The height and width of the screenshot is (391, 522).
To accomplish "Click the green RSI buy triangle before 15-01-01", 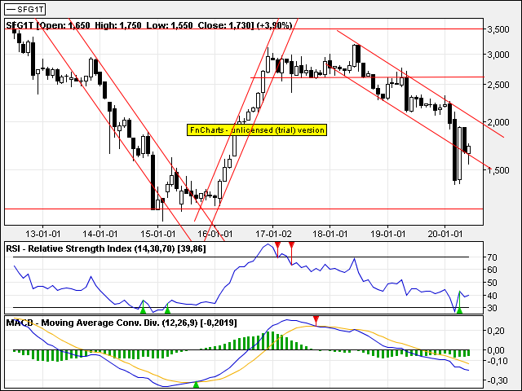I will tap(144, 310).
